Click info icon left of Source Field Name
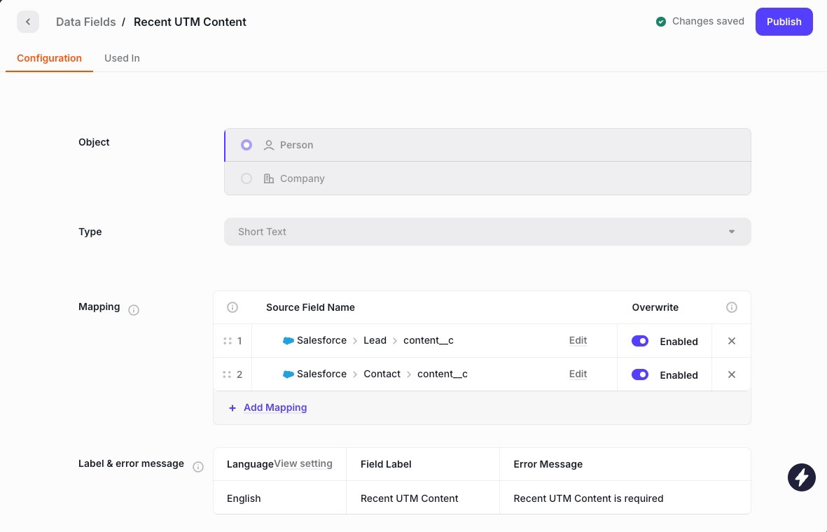 click(x=232, y=307)
